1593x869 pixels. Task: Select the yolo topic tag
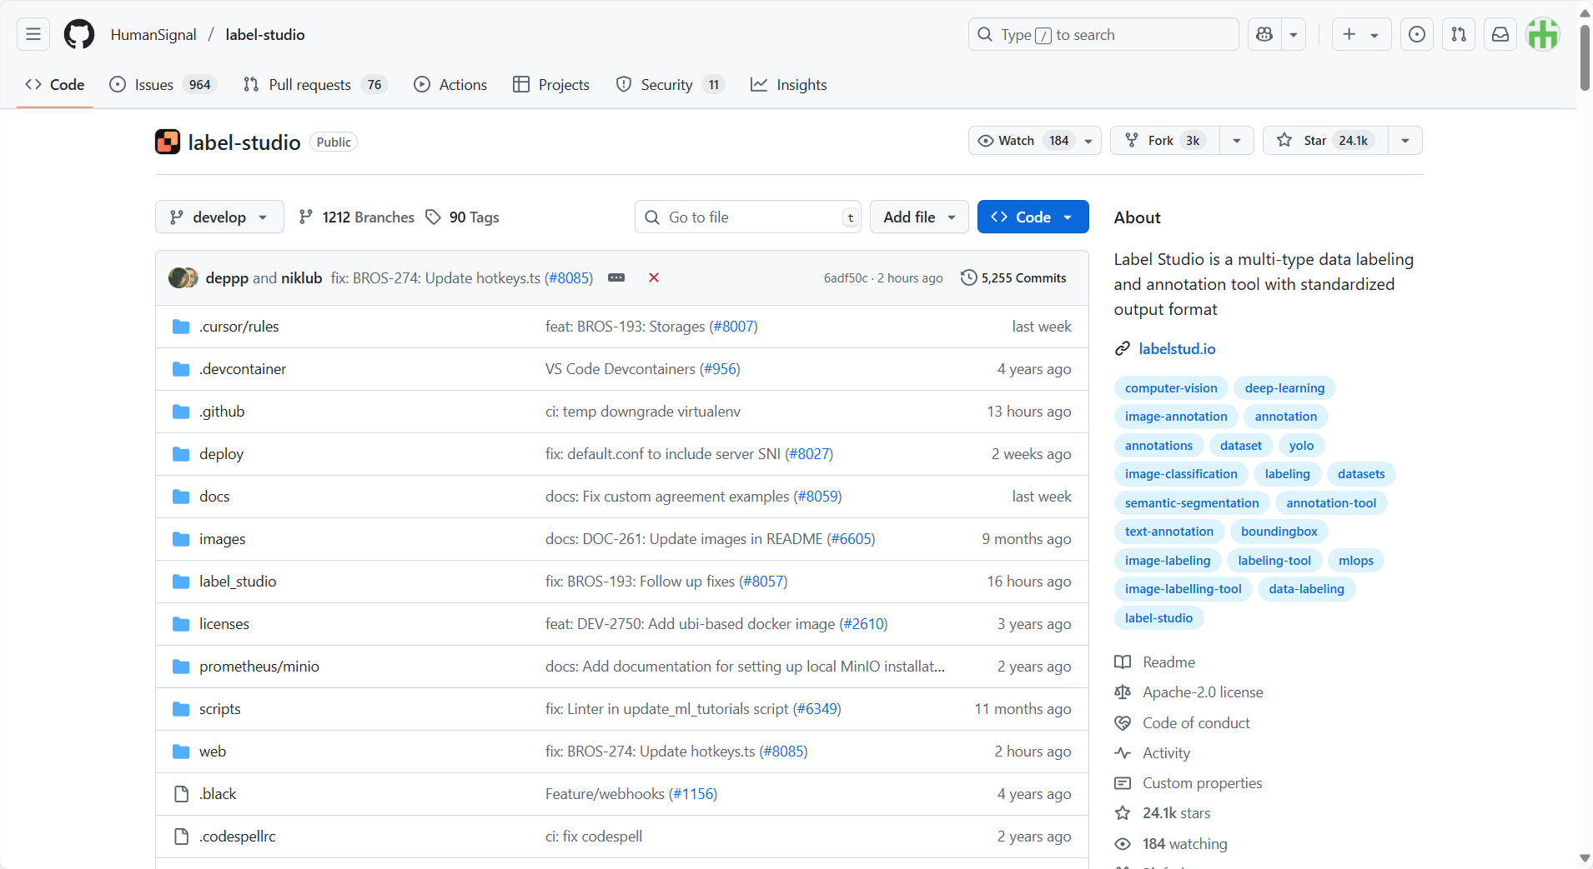point(1301,445)
